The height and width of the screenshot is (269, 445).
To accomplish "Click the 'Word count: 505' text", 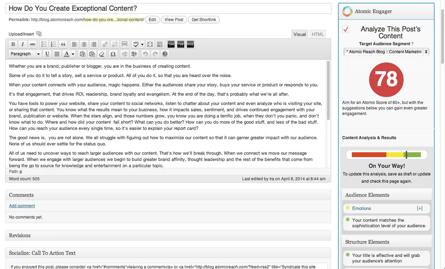I will (24, 179).
